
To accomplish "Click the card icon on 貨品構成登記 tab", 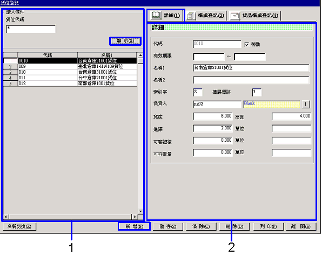I will 234,16.
